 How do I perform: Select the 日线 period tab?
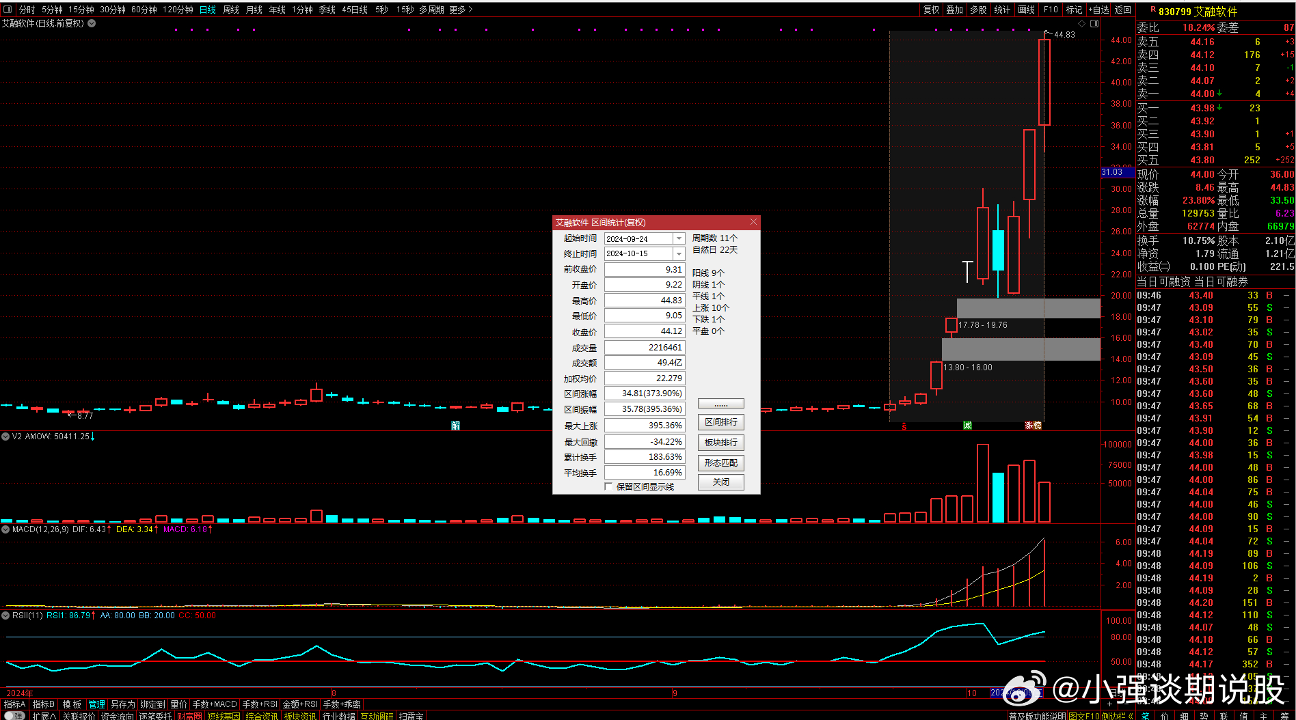[208, 10]
